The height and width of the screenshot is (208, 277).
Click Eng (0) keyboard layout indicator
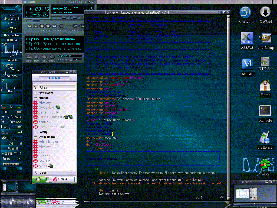pyautogui.click(x=11, y=138)
